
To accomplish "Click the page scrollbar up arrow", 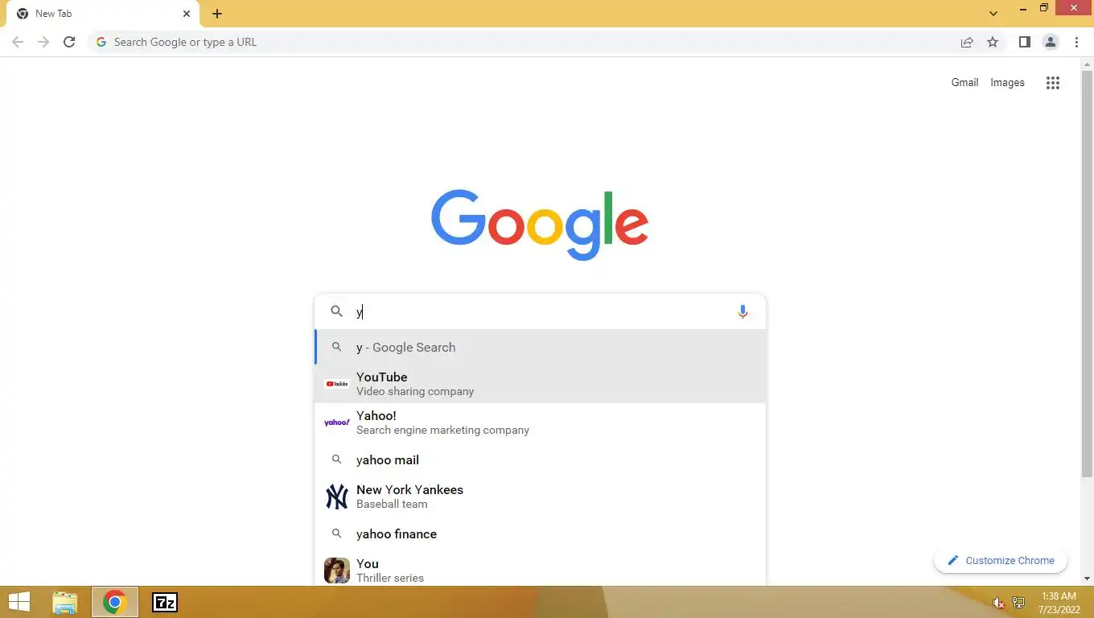I will pyautogui.click(x=1087, y=64).
